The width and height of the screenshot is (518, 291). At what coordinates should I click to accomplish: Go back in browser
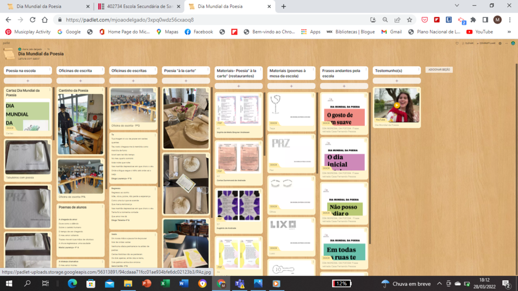tap(8, 20)
